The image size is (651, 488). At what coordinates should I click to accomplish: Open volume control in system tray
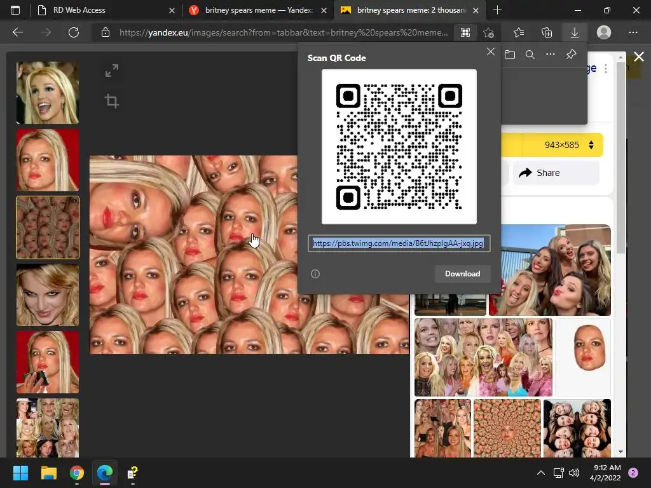574,473
